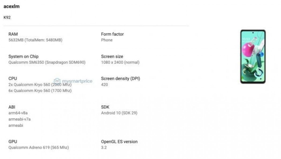This screenshot has width=281, height=159.
Task: Click the armeabi-v7a ABI entry
Action: 20,119
